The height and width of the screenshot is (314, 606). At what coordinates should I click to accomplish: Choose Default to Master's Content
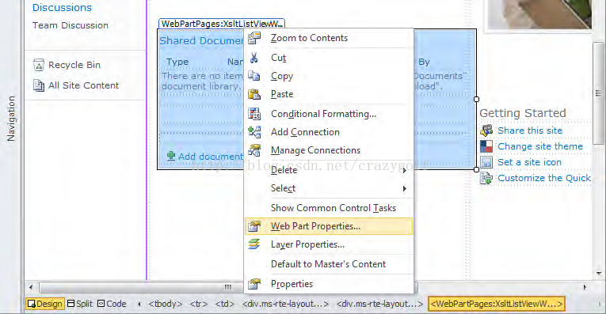[329, 264]
